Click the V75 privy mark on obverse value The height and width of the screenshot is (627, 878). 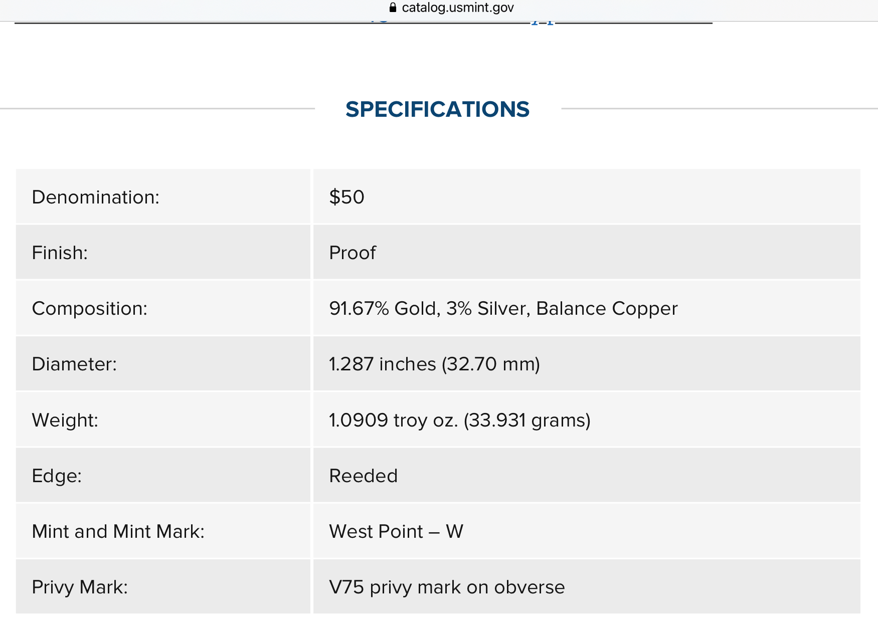pos(447,587)
